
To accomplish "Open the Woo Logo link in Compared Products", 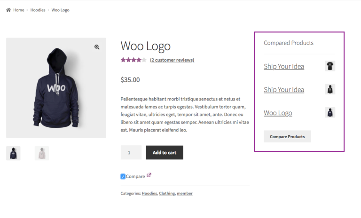I will [278, 113].
